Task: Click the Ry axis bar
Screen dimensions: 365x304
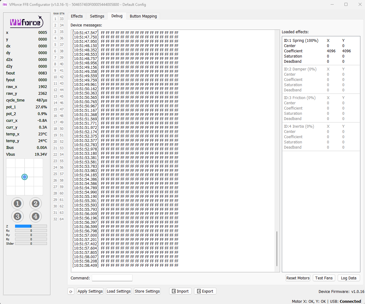Action: coord(31,235)
